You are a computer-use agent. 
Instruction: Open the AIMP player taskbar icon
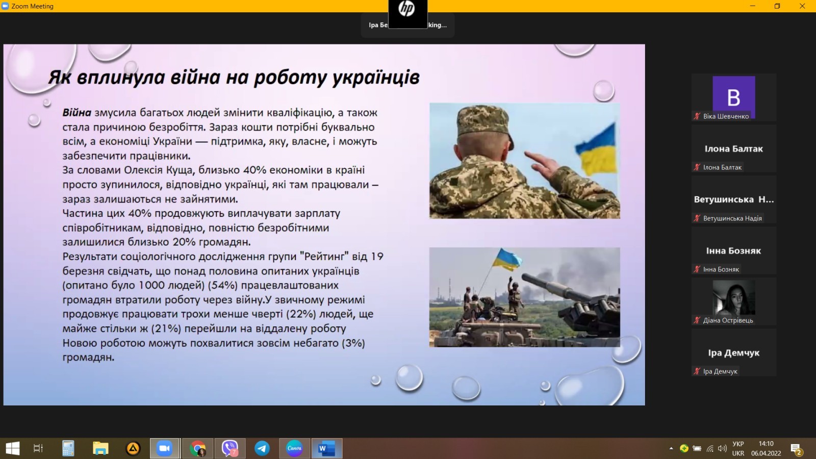pos(133,448)
